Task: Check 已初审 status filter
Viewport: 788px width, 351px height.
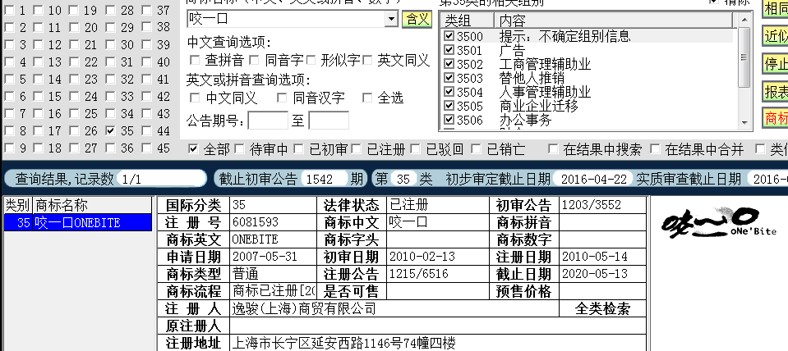Action: point(299,149)
